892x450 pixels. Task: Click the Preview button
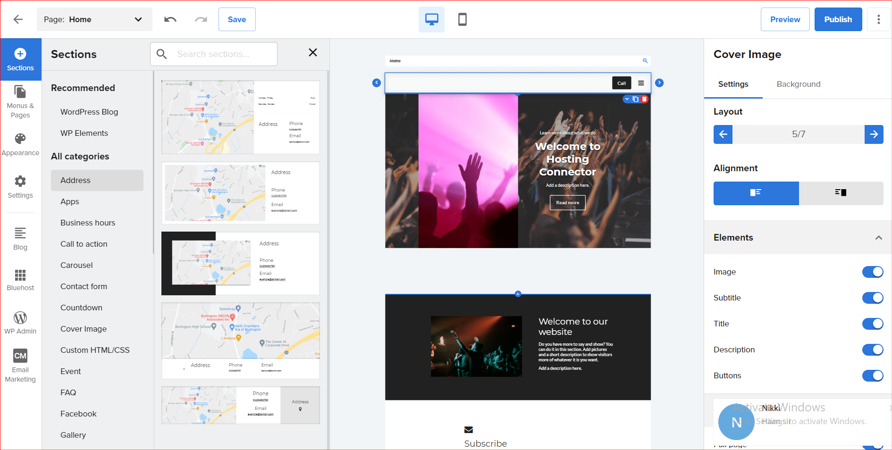coord(785,19)
